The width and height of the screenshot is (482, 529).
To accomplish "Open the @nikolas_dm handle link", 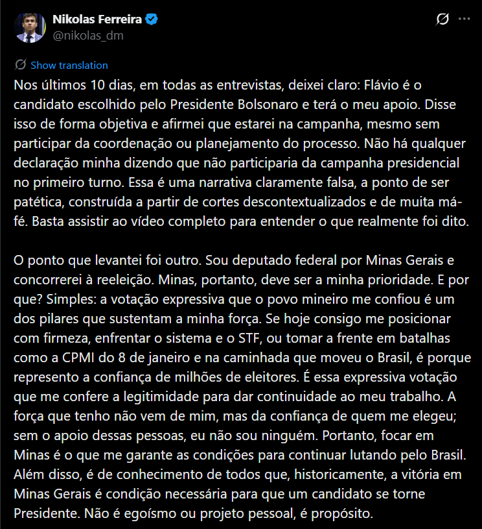I will click(87, 36).
